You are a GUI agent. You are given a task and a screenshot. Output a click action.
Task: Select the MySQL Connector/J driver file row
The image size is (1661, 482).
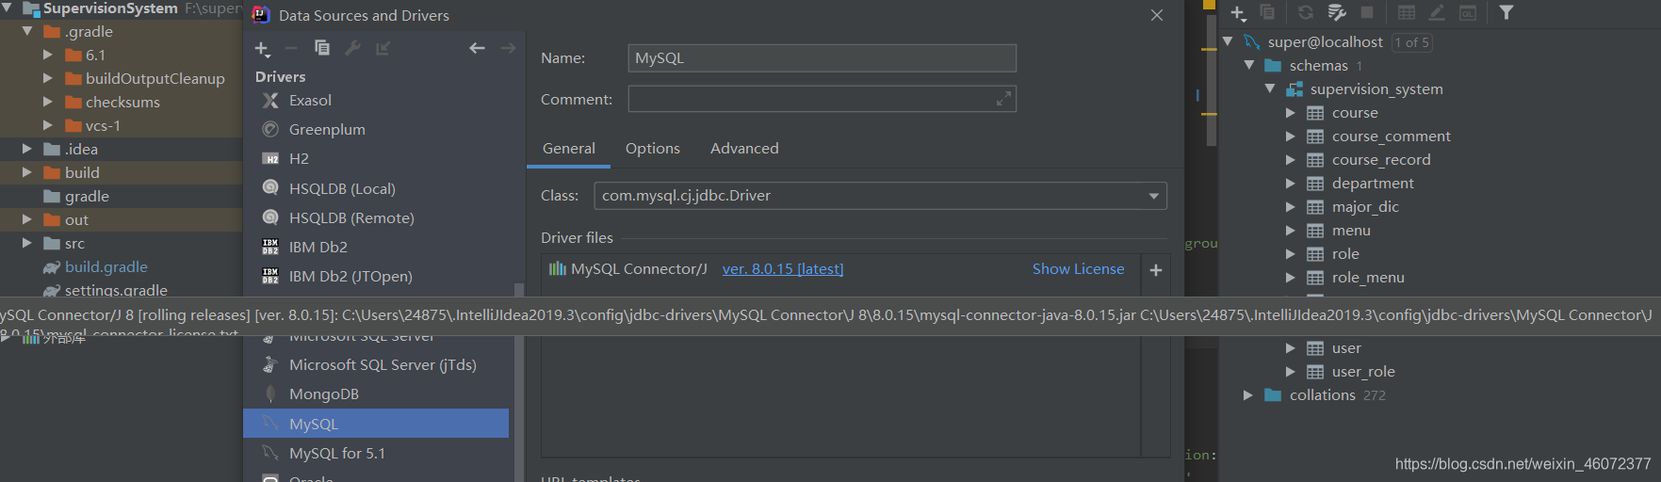pos(841,269)
